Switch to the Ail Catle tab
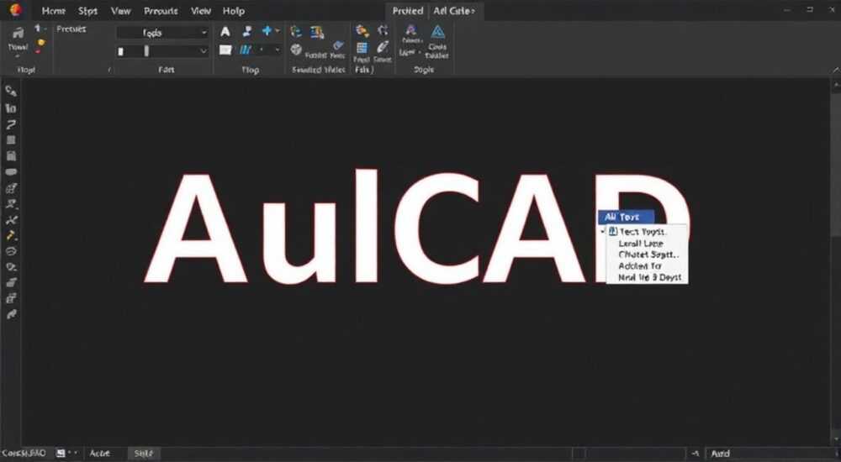This screenshot has width=841, height=462. [454, 11]
